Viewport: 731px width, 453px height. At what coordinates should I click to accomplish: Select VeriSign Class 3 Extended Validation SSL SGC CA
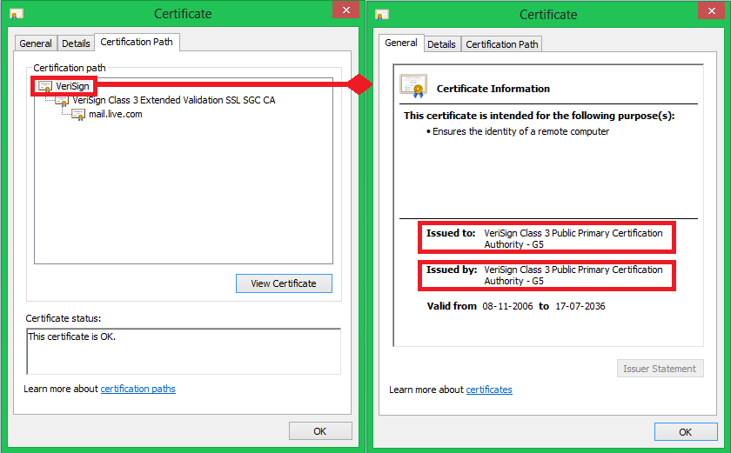coord(173,100)
